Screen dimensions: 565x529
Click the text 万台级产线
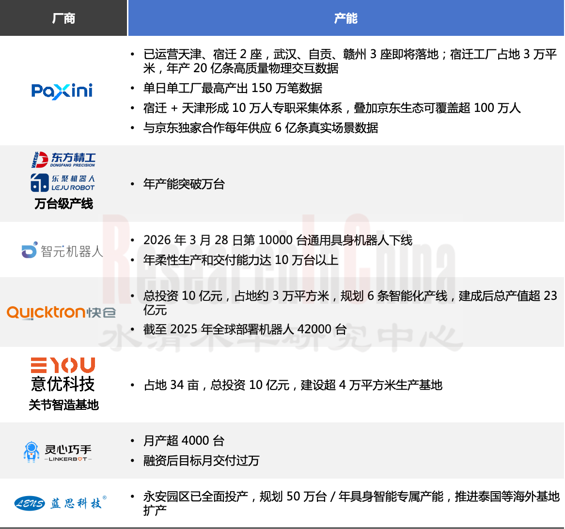point(63,204)
